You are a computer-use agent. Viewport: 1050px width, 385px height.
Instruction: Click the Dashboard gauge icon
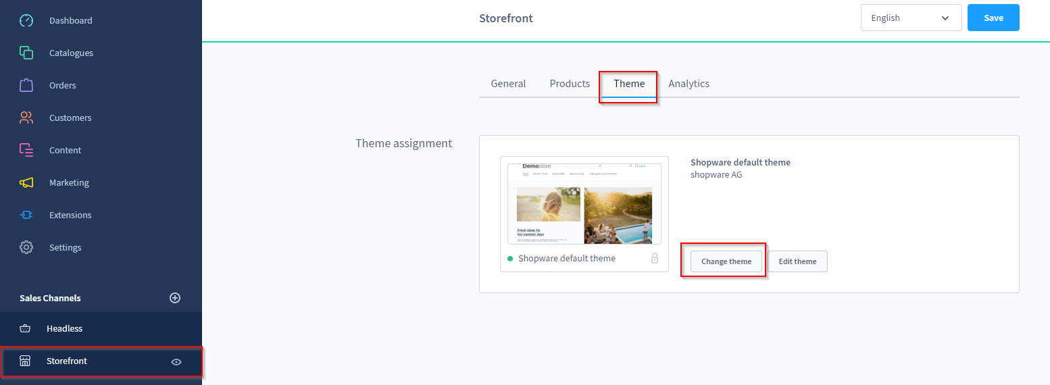coord(26,20)
